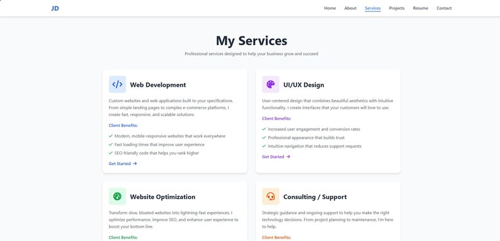The height and width of the screenshot is (241, 500).
Task: Click 'SEO-friendly code that helps you rank higher'
Action: [157, 153]
